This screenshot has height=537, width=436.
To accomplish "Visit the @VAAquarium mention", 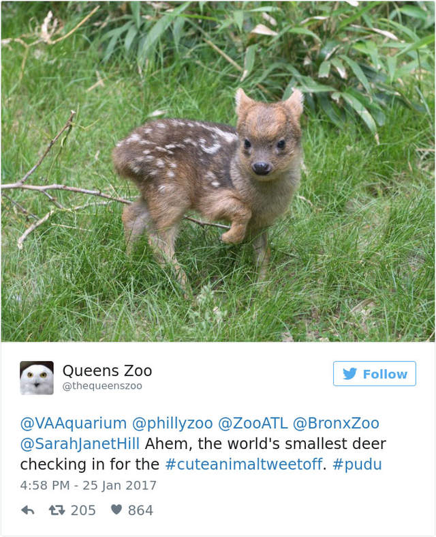I will pyautogui.click(x=74, y=424).
